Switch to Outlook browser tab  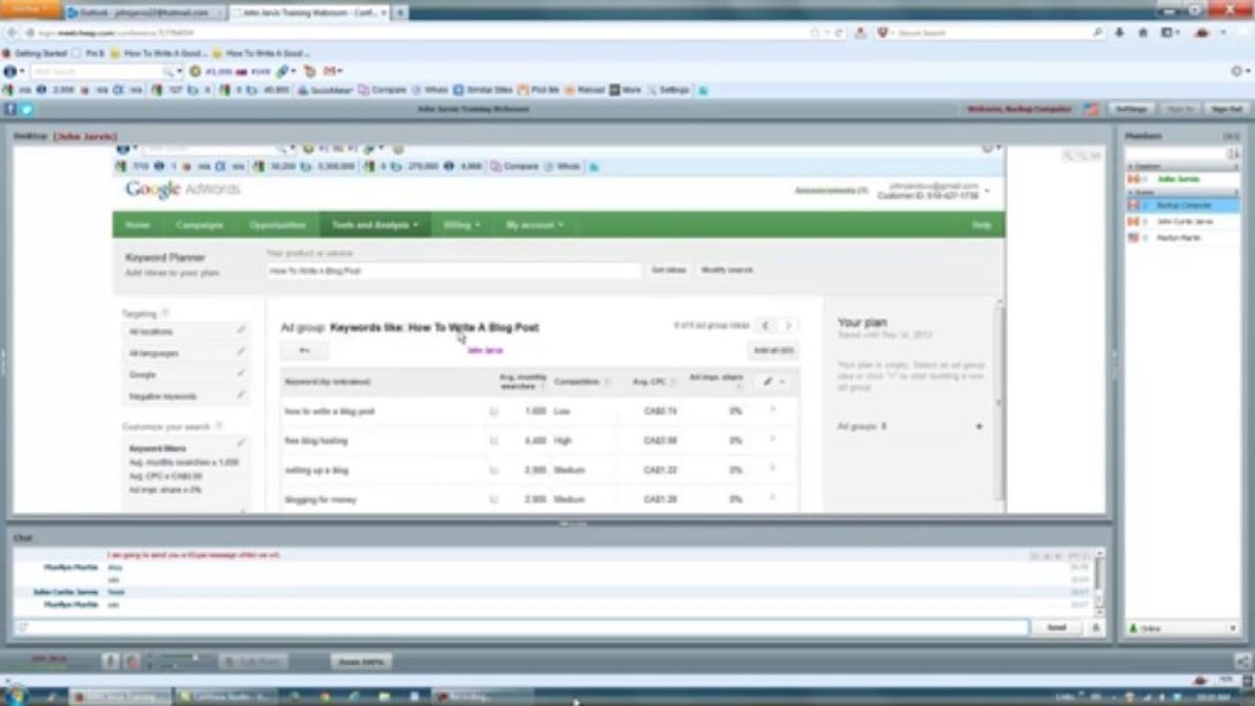[x=143, y=13]
